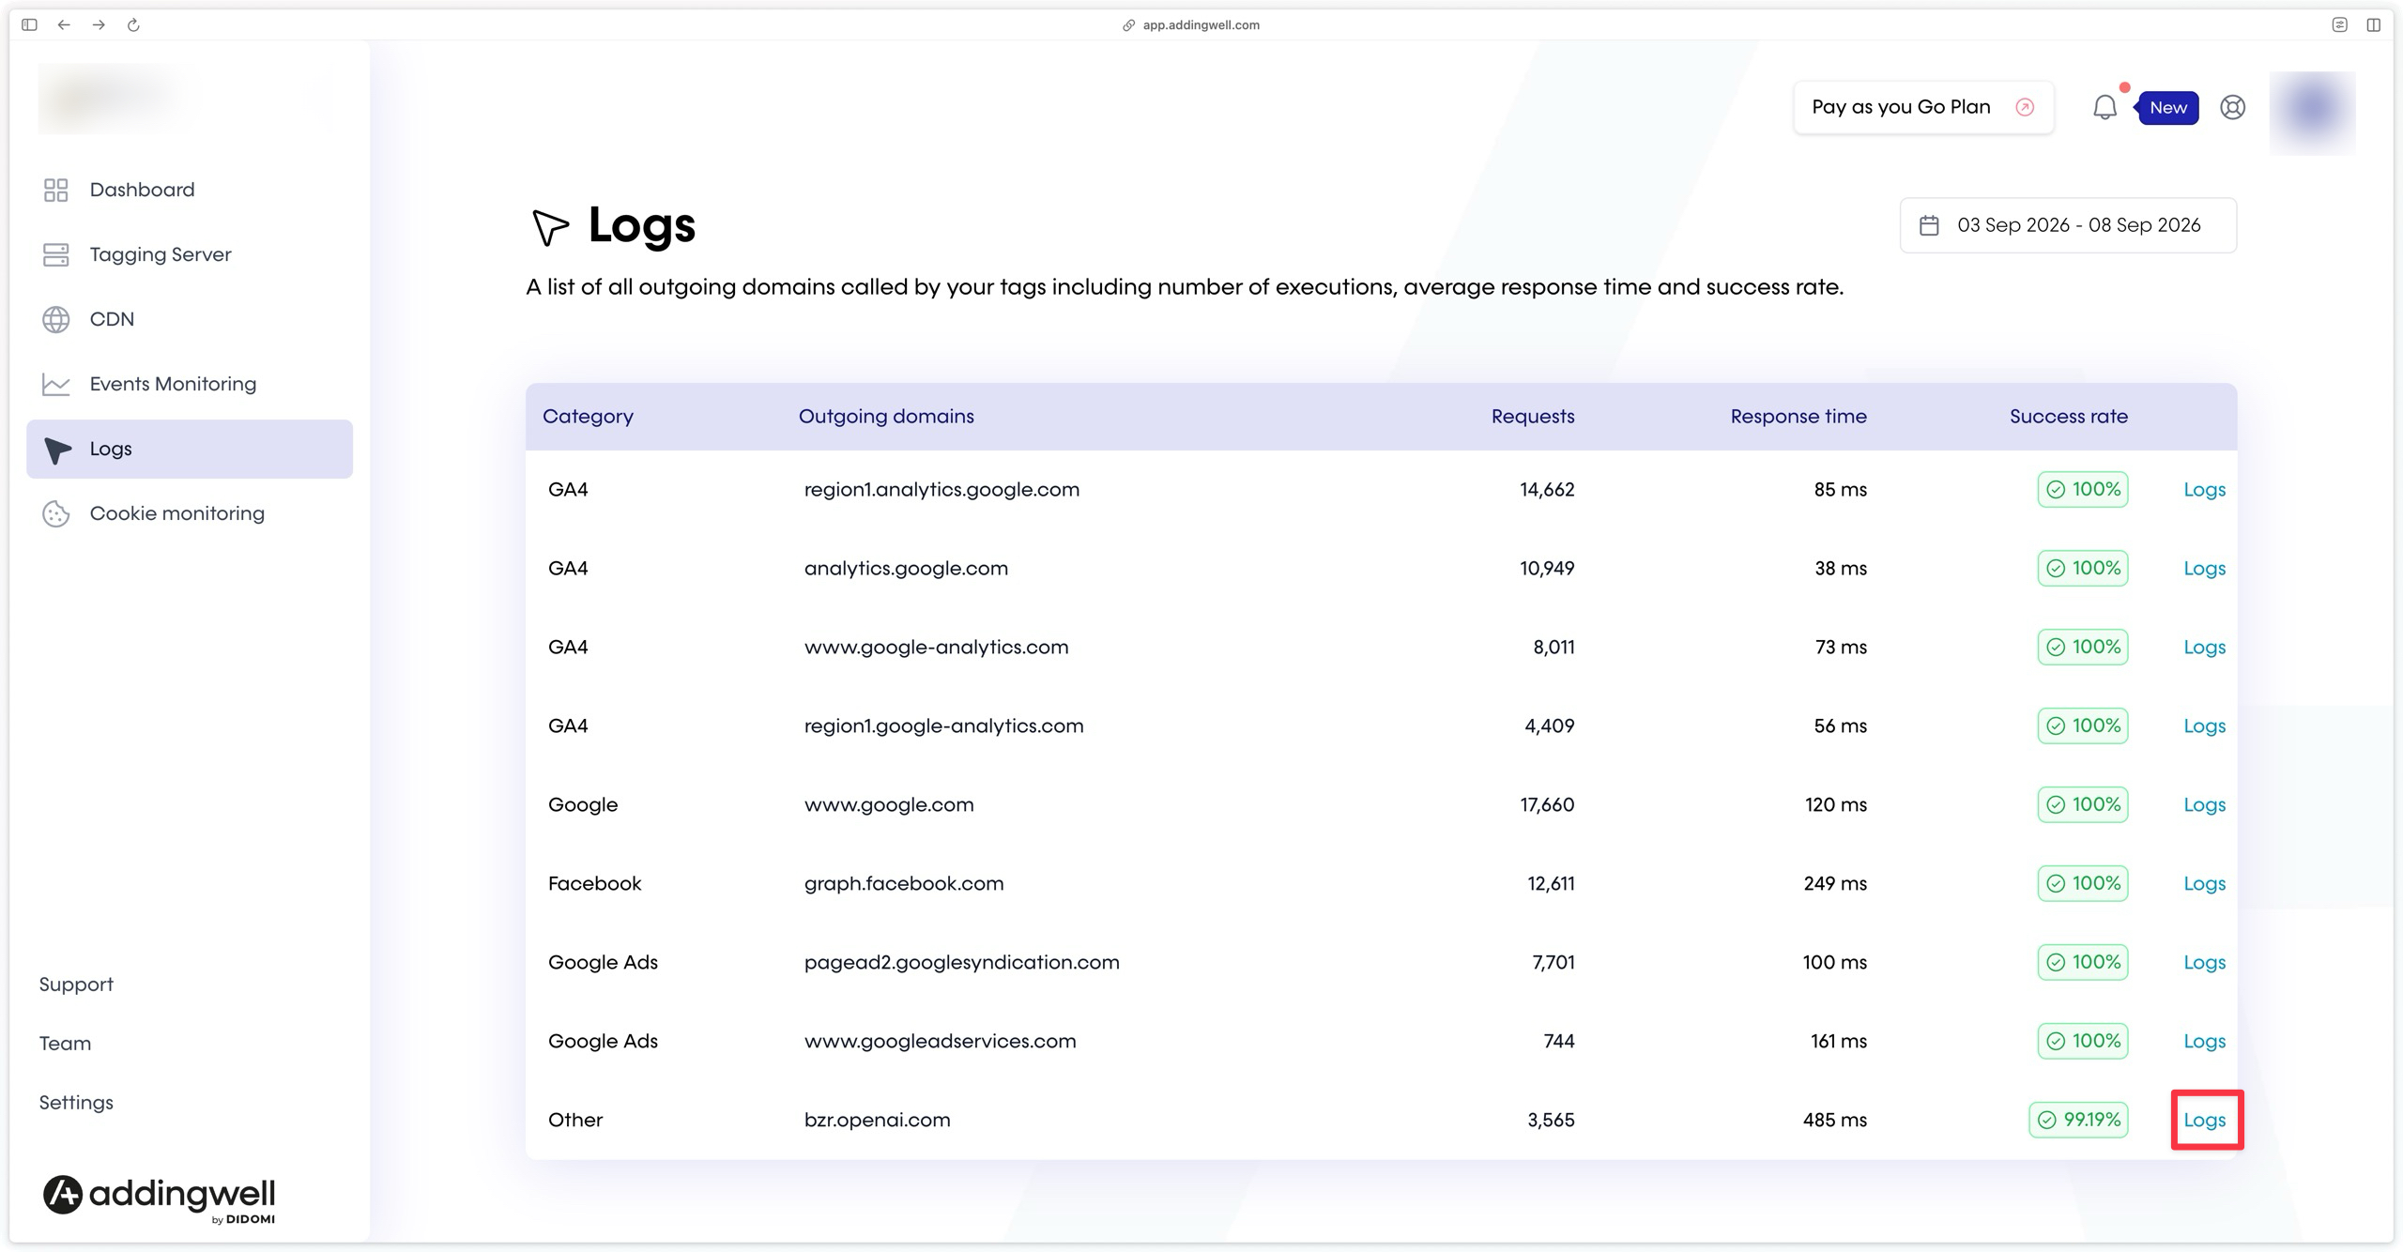2403x1252 pixels.
Task: Open Cookie monitoring page
Action: (189, 513)
